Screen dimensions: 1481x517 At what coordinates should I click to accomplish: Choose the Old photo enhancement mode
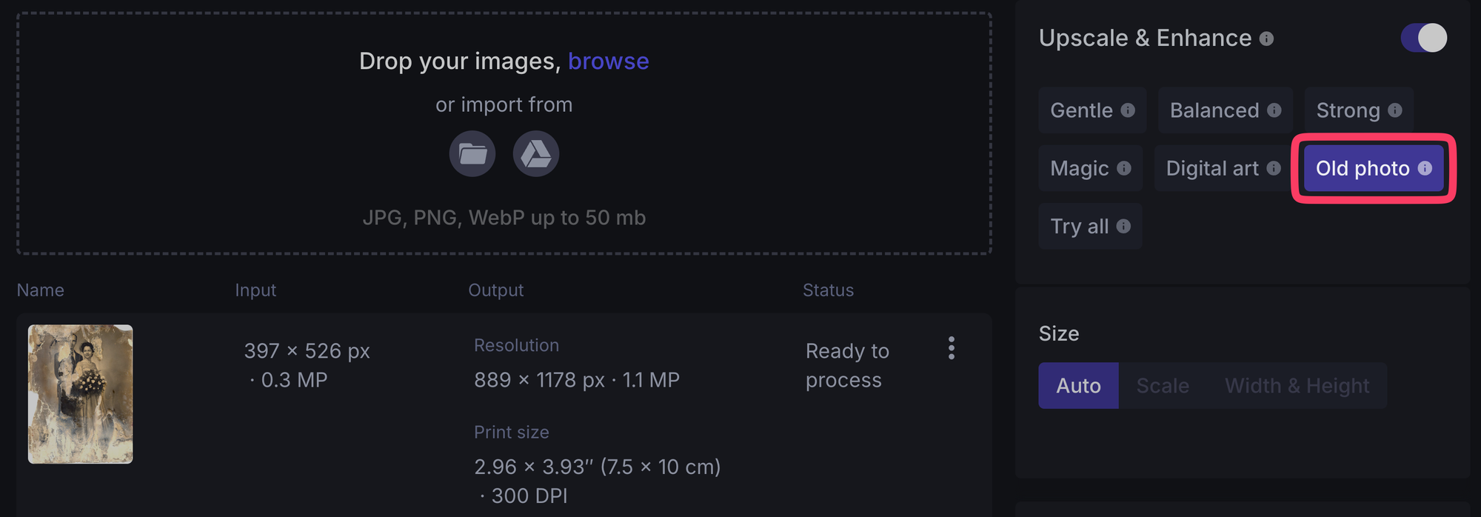(1374, 168)
